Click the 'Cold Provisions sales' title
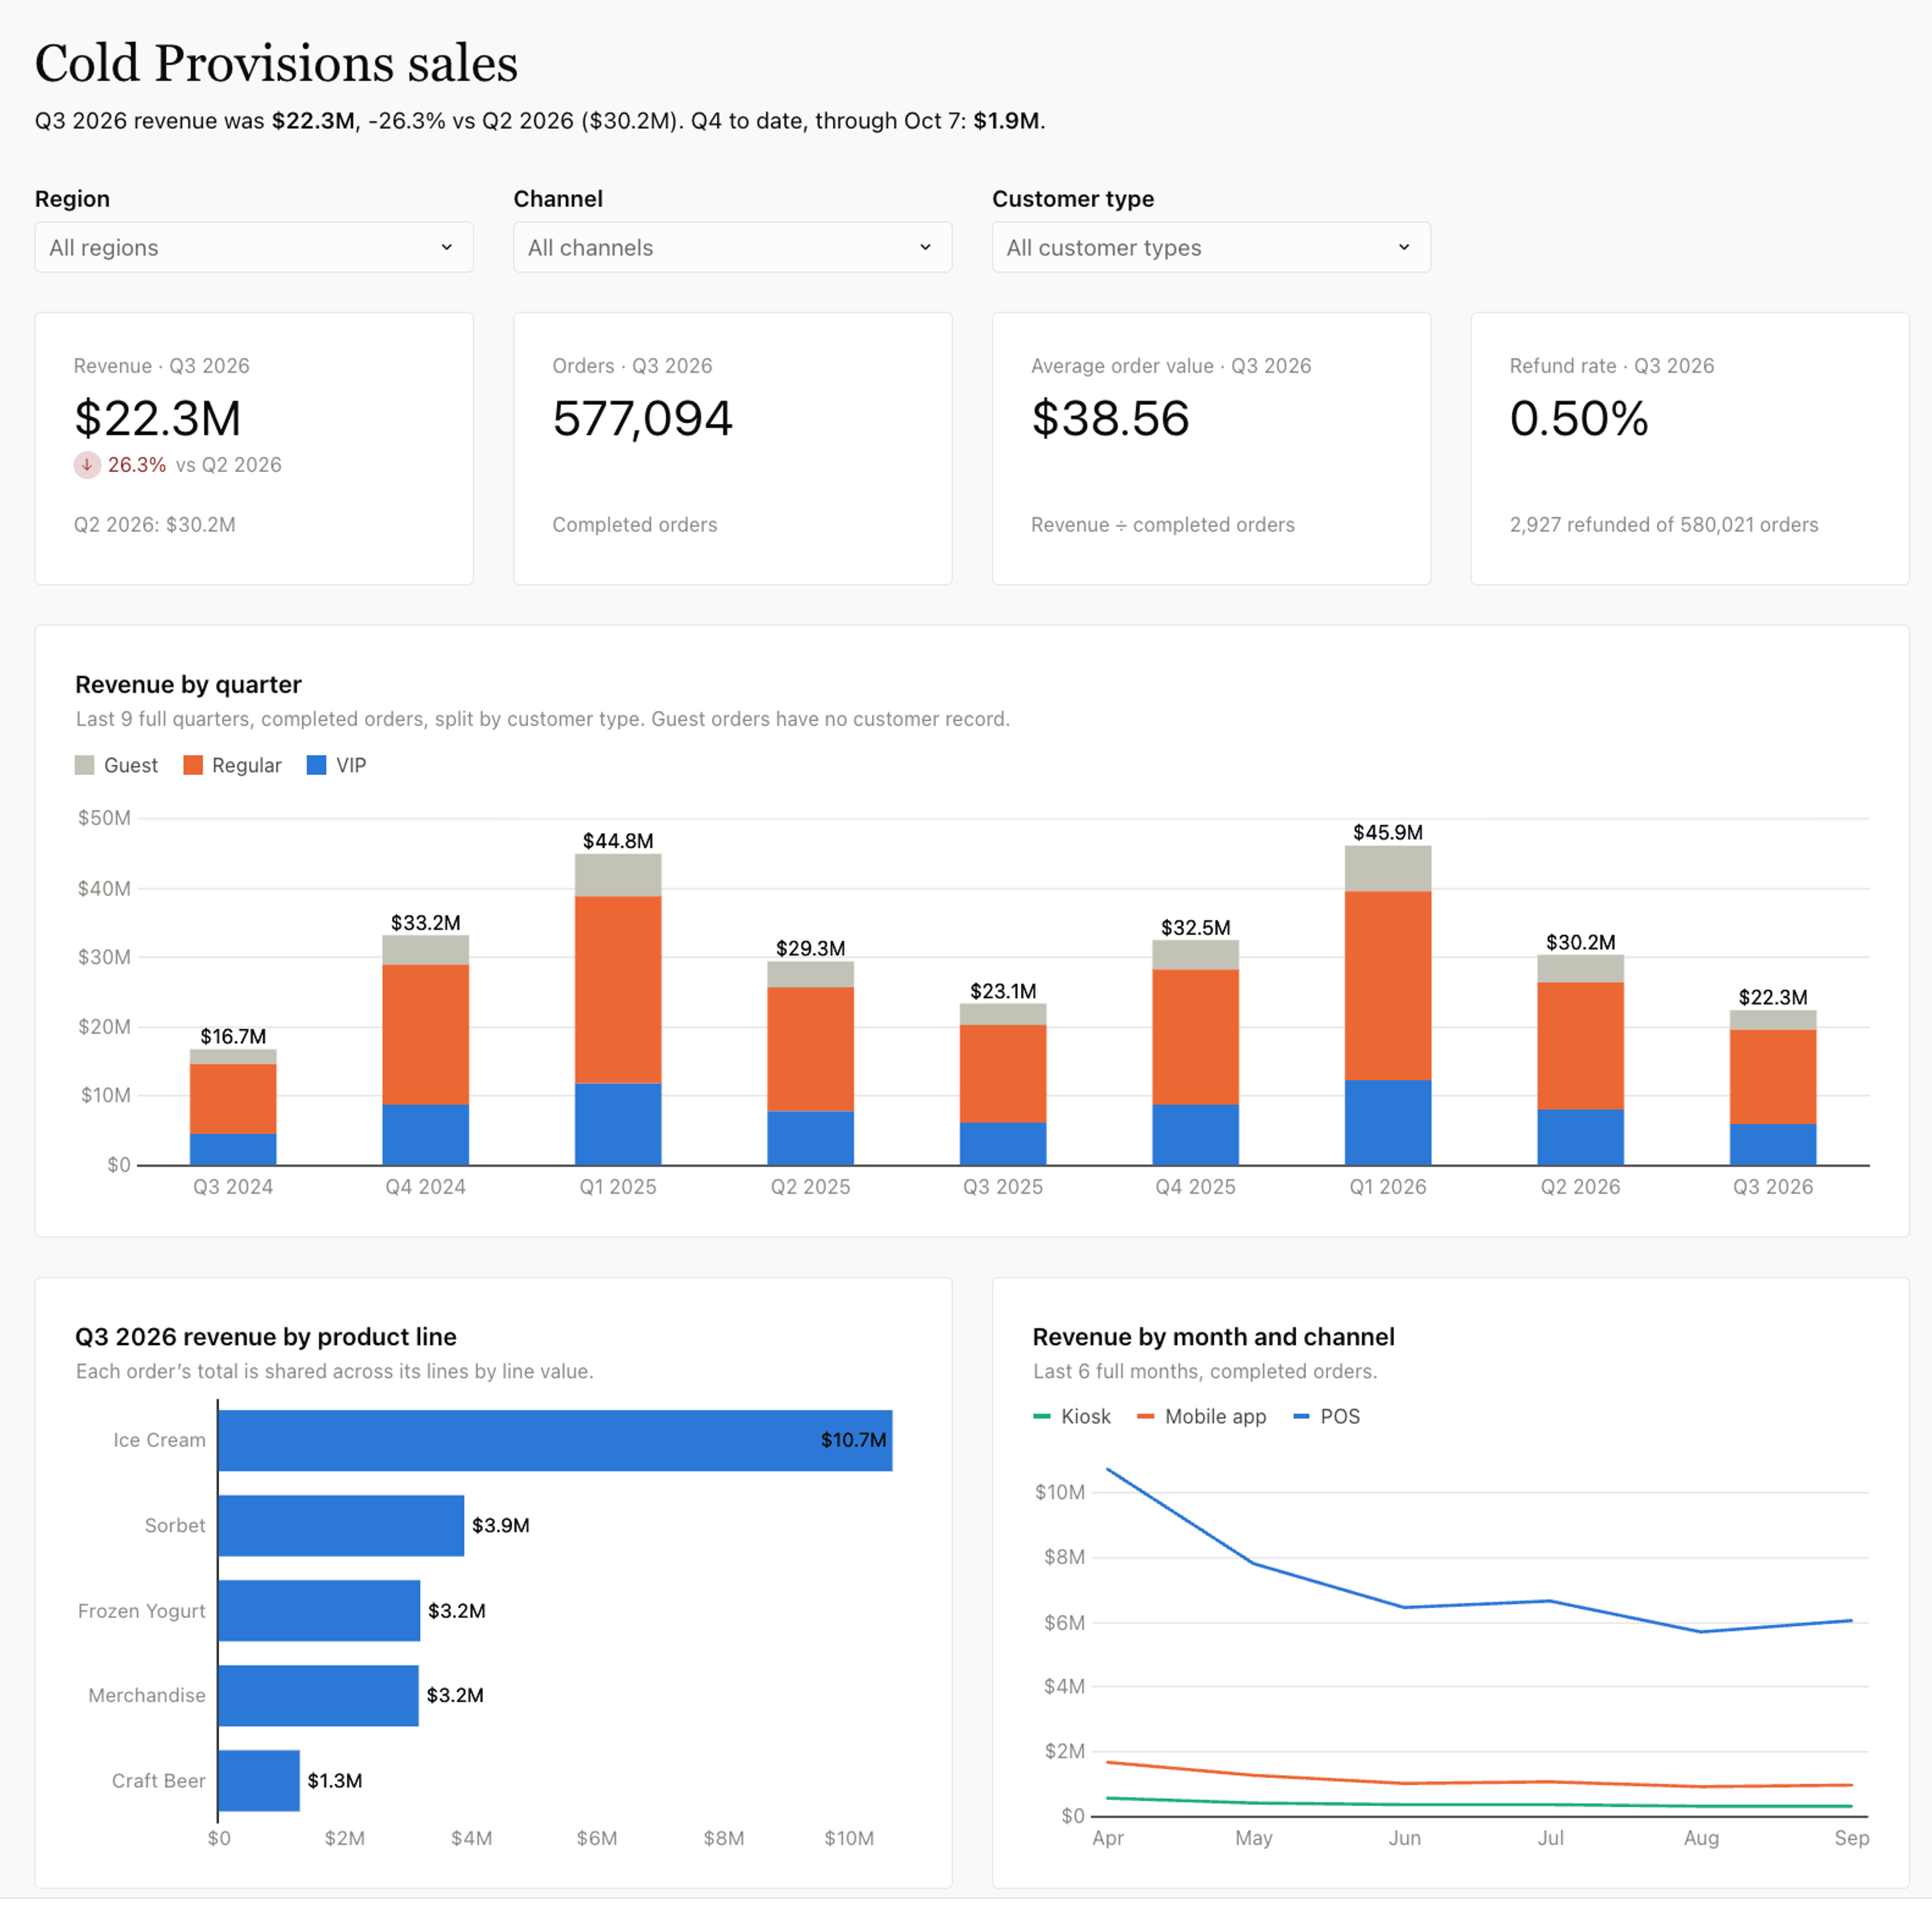Image resolution: width=1932 pixels, height=1908 pixels. click(x=276, y=63)
